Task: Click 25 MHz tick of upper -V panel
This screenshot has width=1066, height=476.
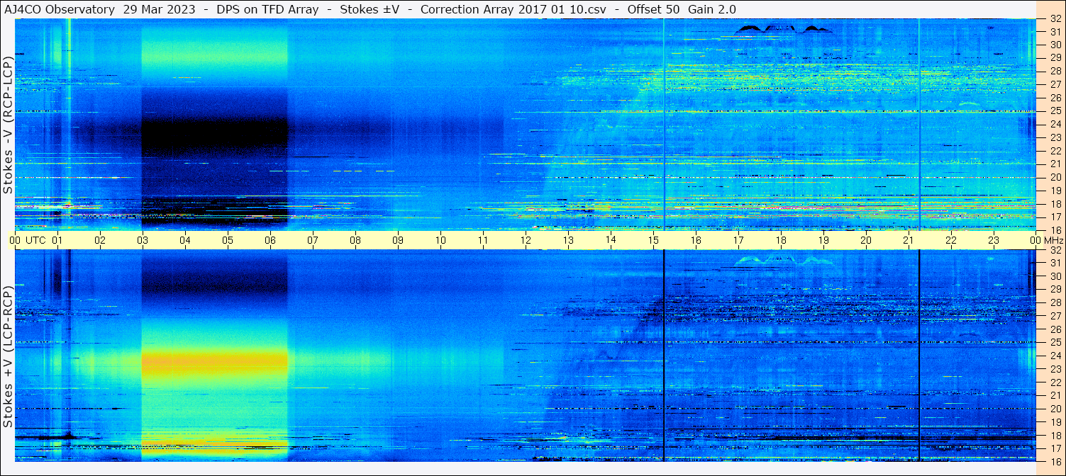Action: [x=1055, y=110]
